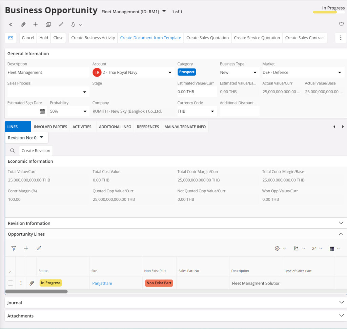Toggle the select-all checkbox in table header
This screenshot has width=347, height=329.
[10, 271]
